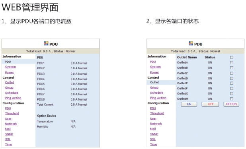The height and width of the screenshot is (149, 246).
Task: Tick the select-all checkbox beside Status header
Action: [x=232, y=57]
